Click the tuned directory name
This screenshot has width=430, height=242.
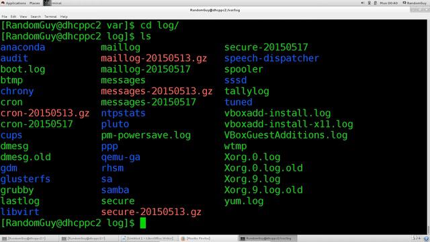point(238,102)
